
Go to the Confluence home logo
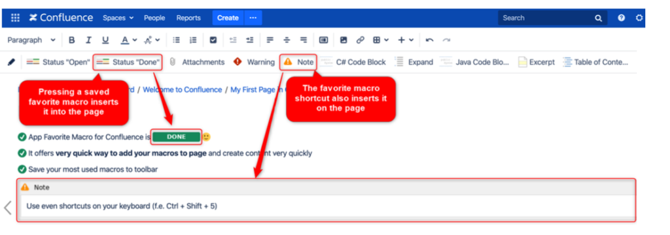coord(61,18)
